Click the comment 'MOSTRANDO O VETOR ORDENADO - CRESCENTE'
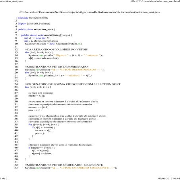Screen dimensions: 180x180 click(64, 165)
